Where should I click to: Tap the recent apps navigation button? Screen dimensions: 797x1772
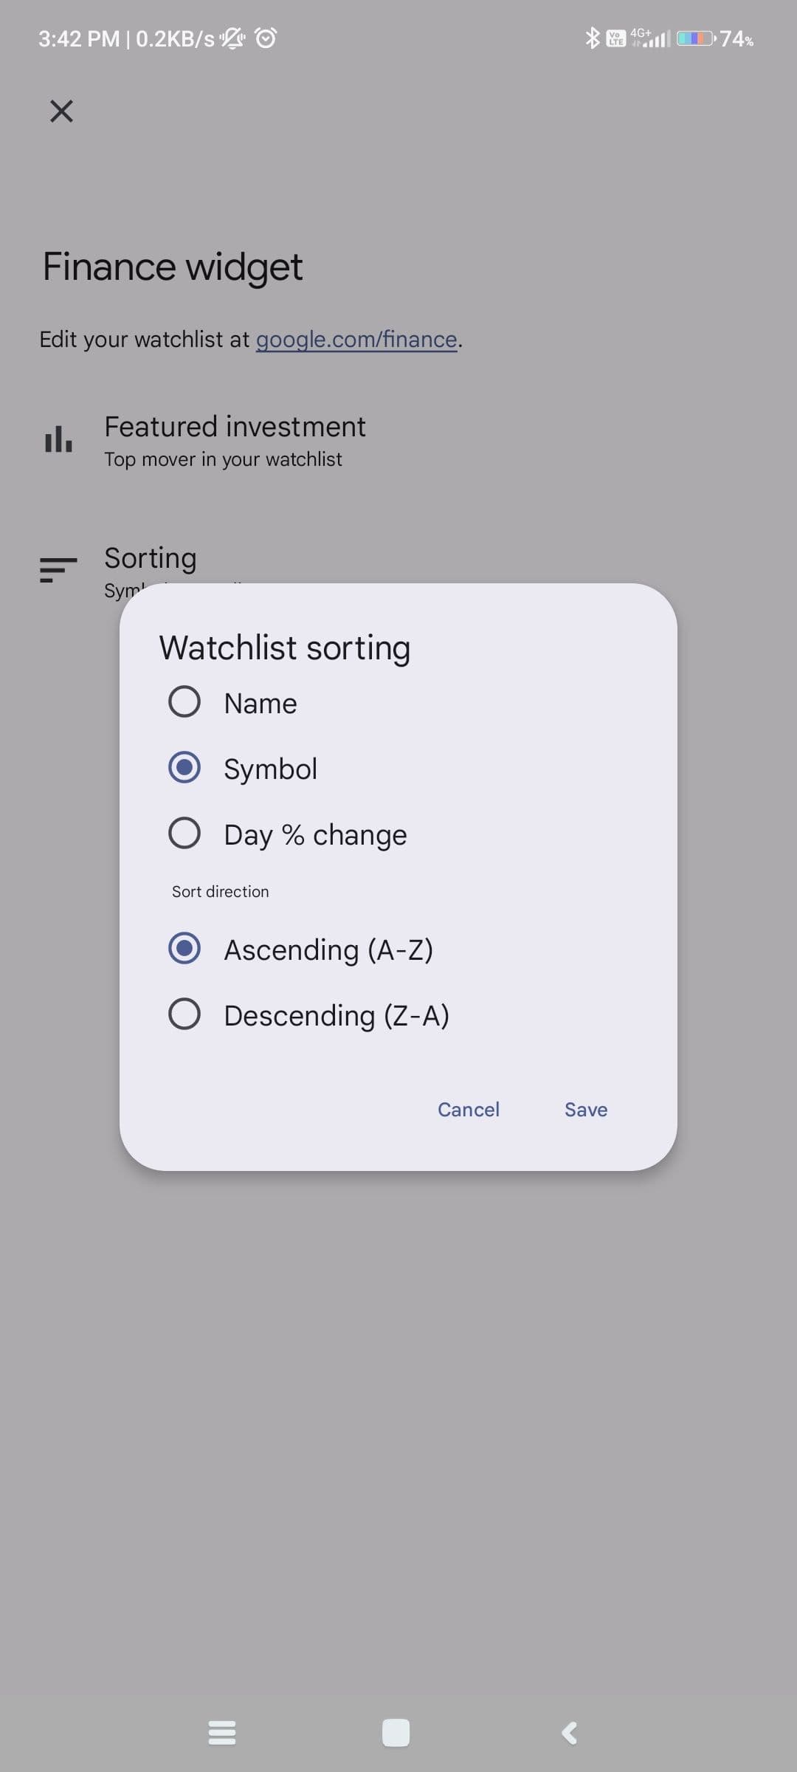pos(222,1734)
